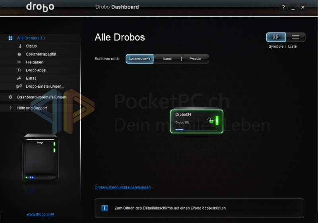
Task: Click the green health indicator on Drobo5N card
Action: tap(217, 121)
